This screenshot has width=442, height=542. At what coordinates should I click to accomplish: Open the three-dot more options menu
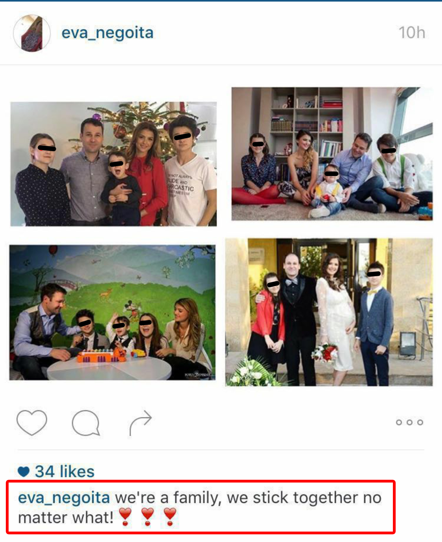[x=409, y=422]
